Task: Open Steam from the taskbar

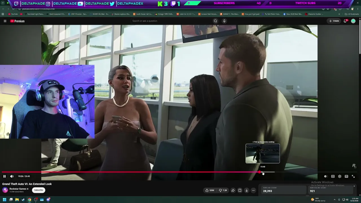Action: point(23,200)
